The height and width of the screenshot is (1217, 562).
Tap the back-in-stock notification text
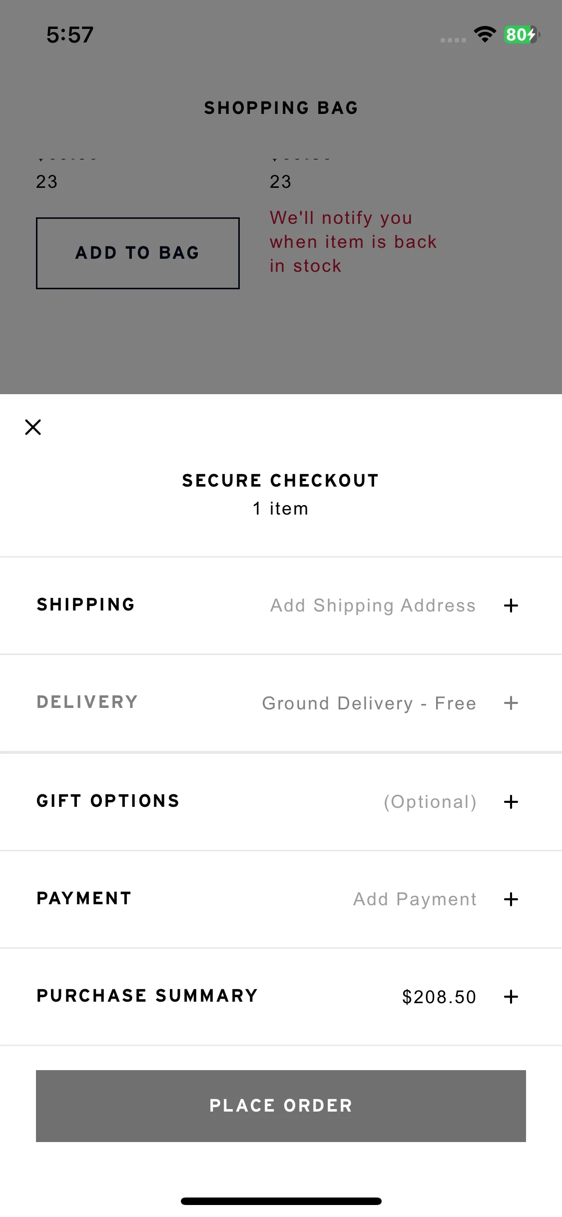(x=353, y=242)
